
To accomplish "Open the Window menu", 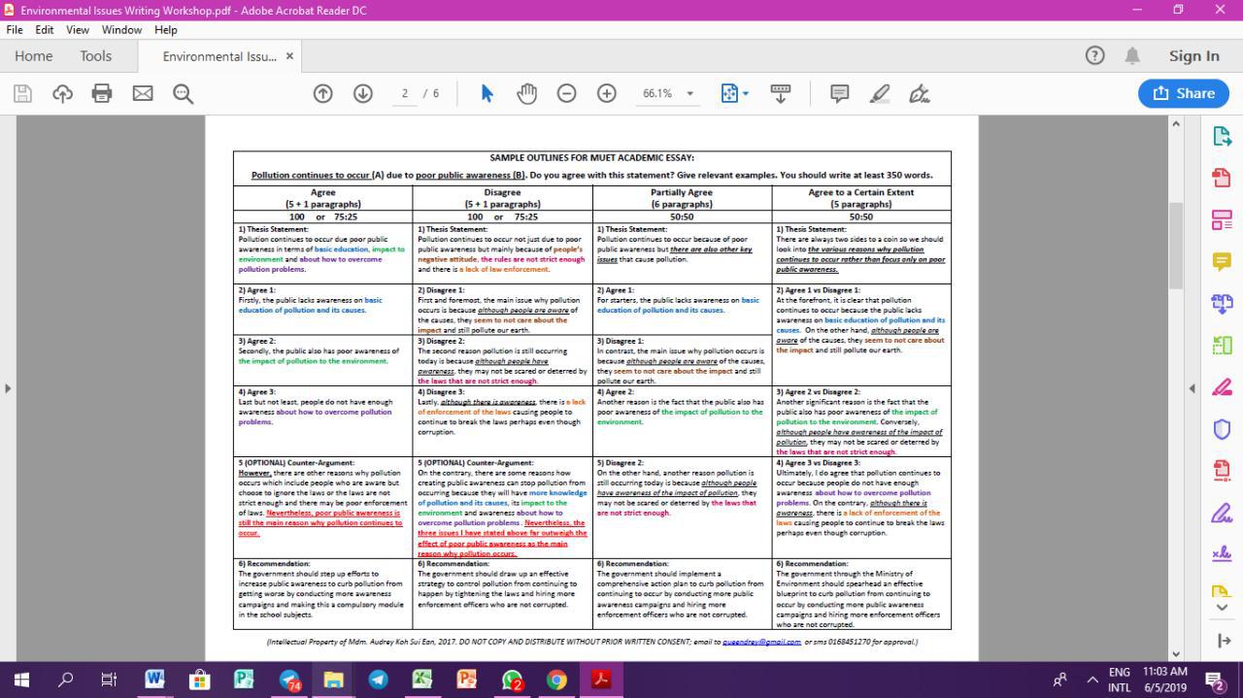I will pos(121,30).
